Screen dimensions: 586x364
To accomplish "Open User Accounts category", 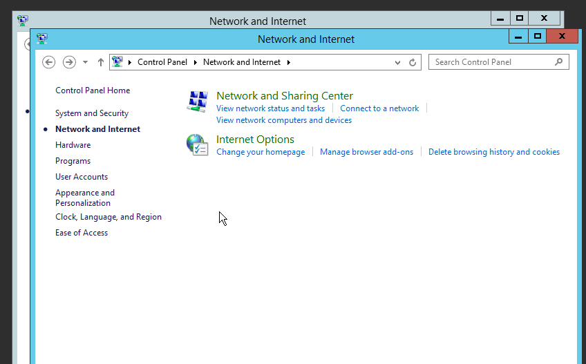I will pyautogui.click(x=82, y=177).
